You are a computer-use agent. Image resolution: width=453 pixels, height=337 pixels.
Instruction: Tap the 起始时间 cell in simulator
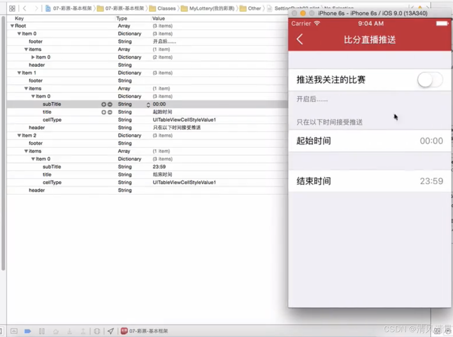pos(370,141)
